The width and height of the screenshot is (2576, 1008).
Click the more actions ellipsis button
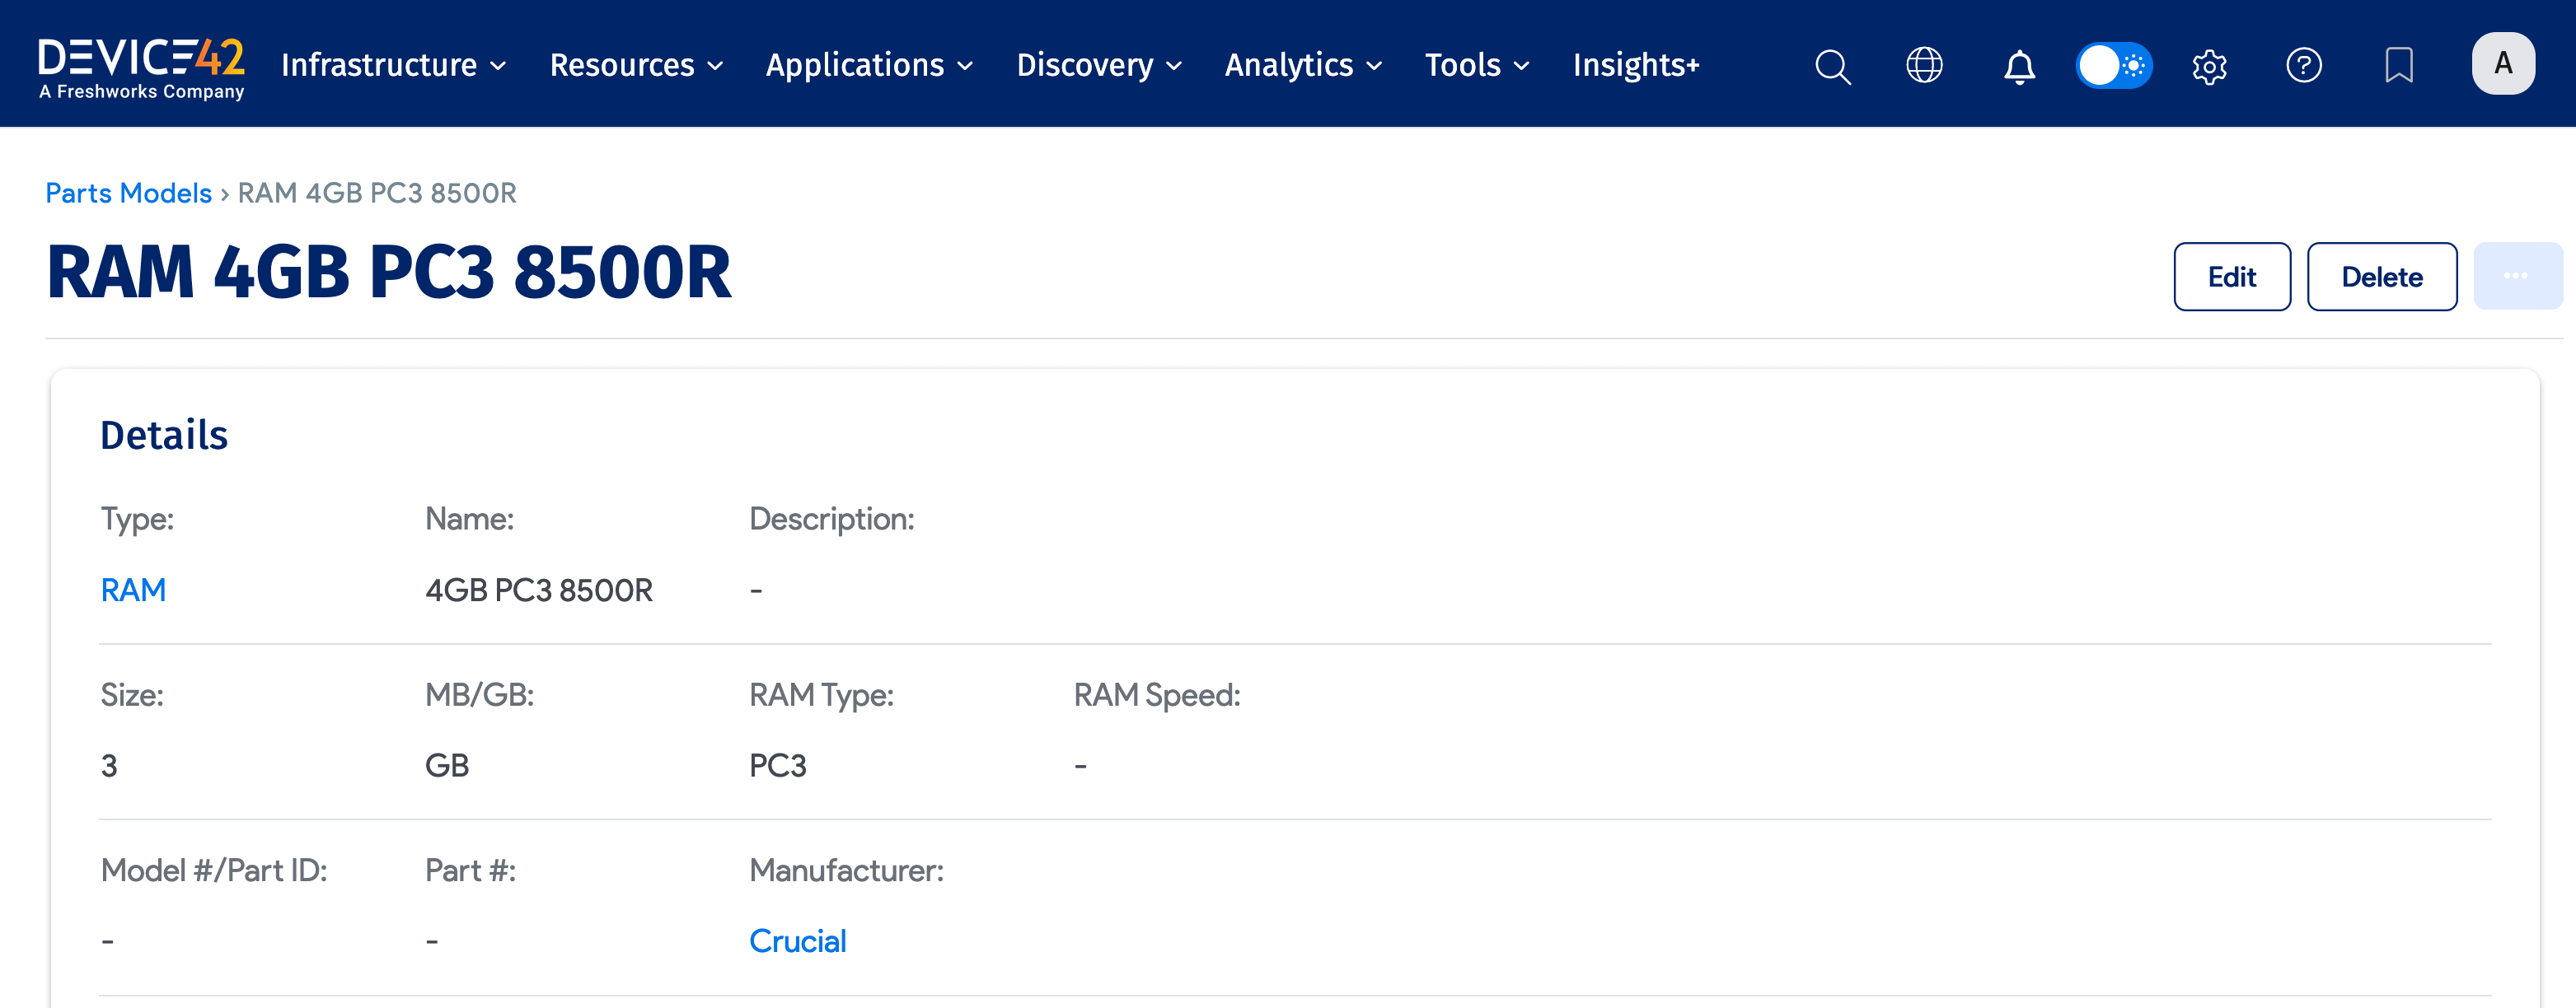pos(2516,277)
